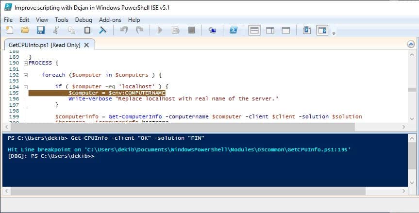Click the Cut scissors icon
Image resolution: width=419 pixels, height=213 pixels.
tap(56, 30)
